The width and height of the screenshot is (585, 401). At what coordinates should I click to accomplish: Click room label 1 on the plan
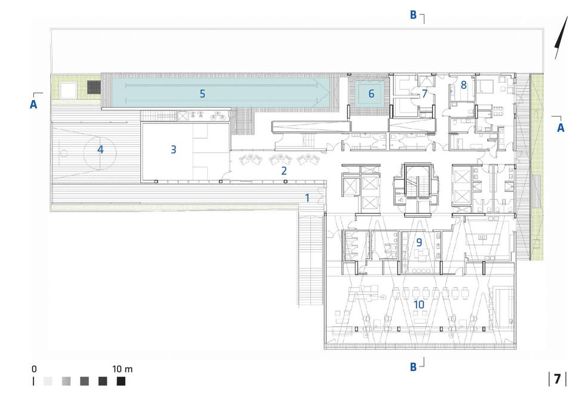(x=307, y=198)
